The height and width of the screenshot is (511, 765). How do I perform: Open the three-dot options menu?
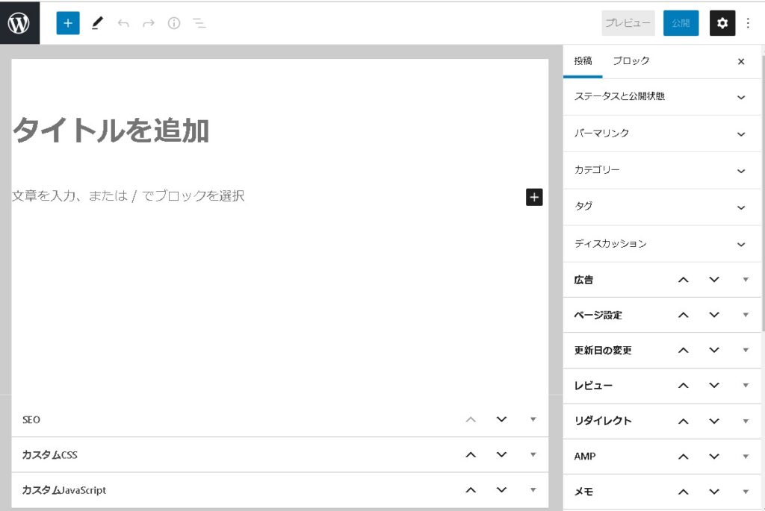[x=748, y=23]
